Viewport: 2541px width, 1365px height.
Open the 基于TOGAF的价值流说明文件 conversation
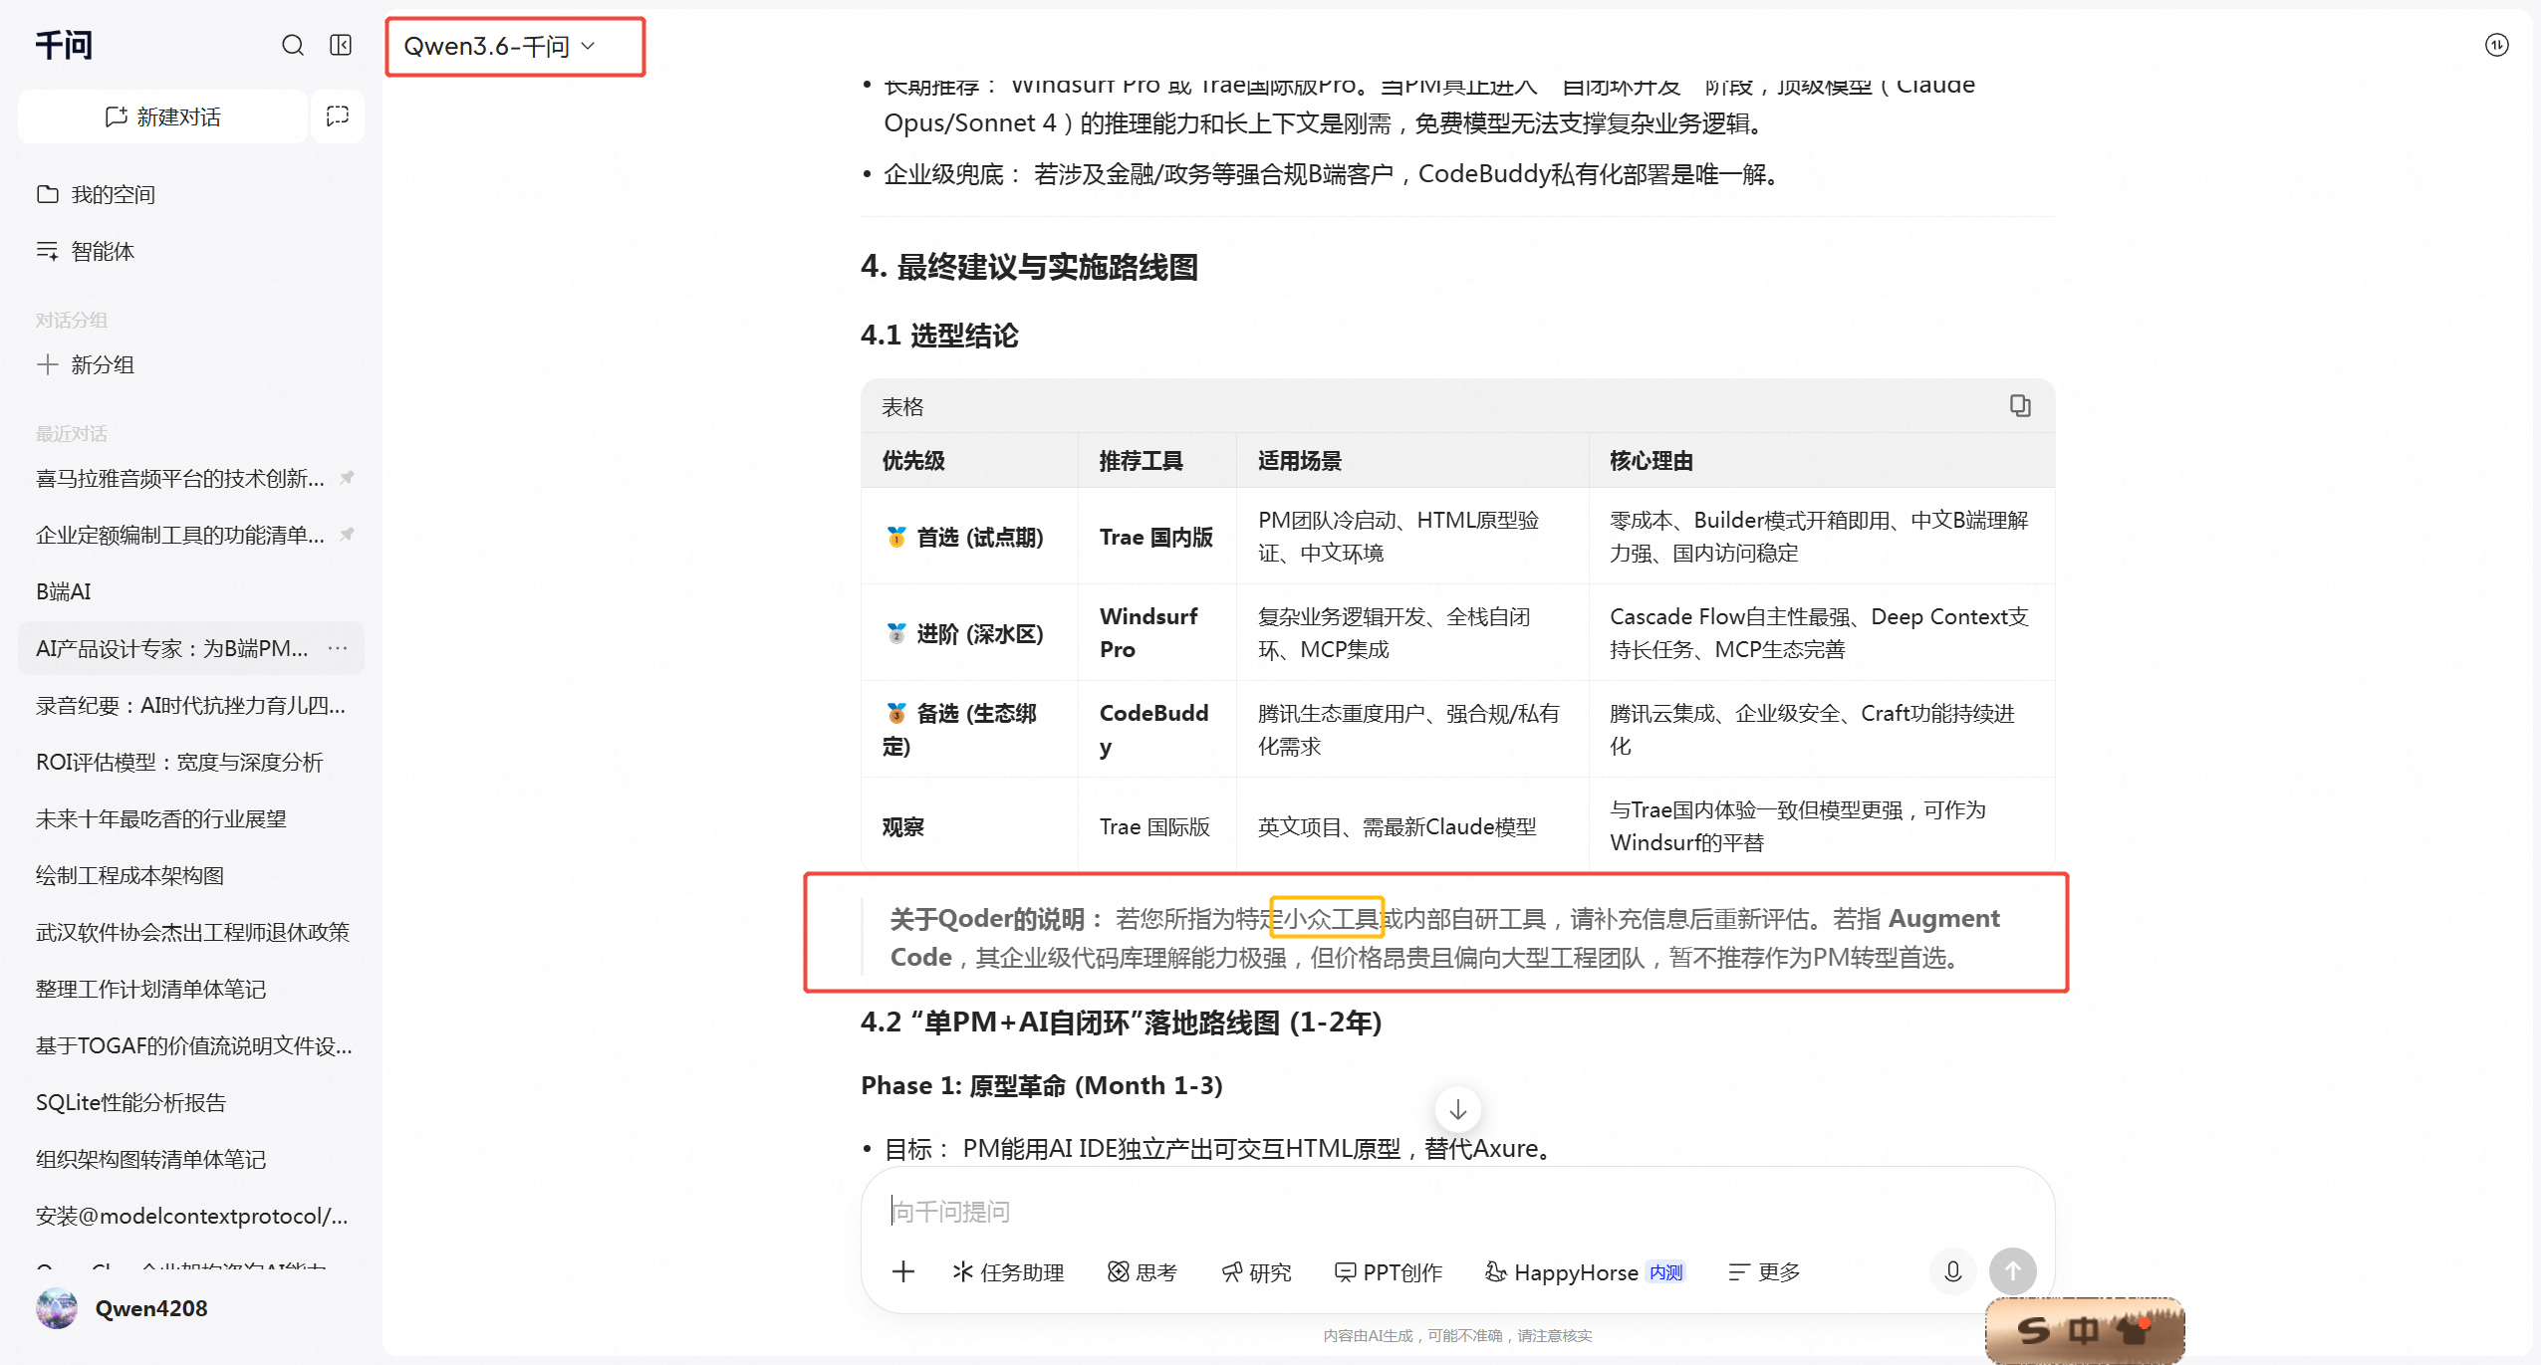(x=190, y=1045)
